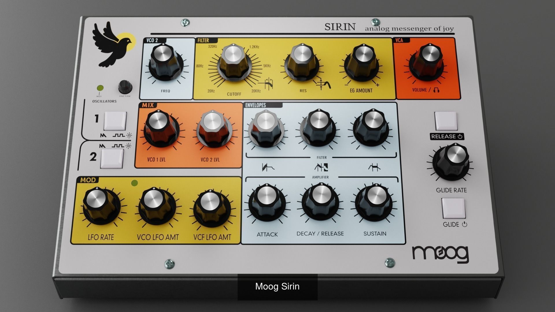555x312 pixels.
Task: Click 'analog messenger of joy' tagline
Action: click(409, 29)
